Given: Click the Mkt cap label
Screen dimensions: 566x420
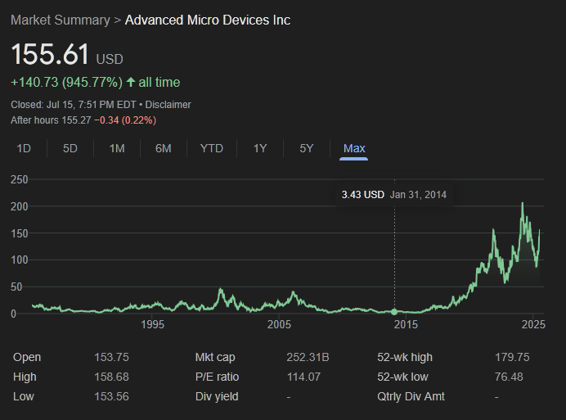Looking at the screenshot, I should coord(215,357).
